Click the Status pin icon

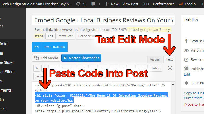tap(186, 41)
